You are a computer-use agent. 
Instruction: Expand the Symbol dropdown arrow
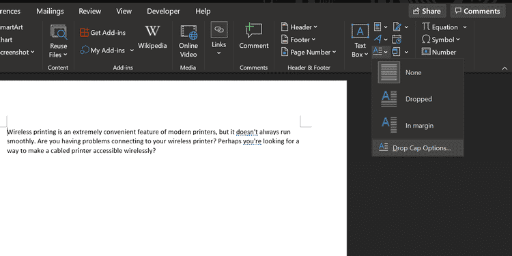click(457, 40)
